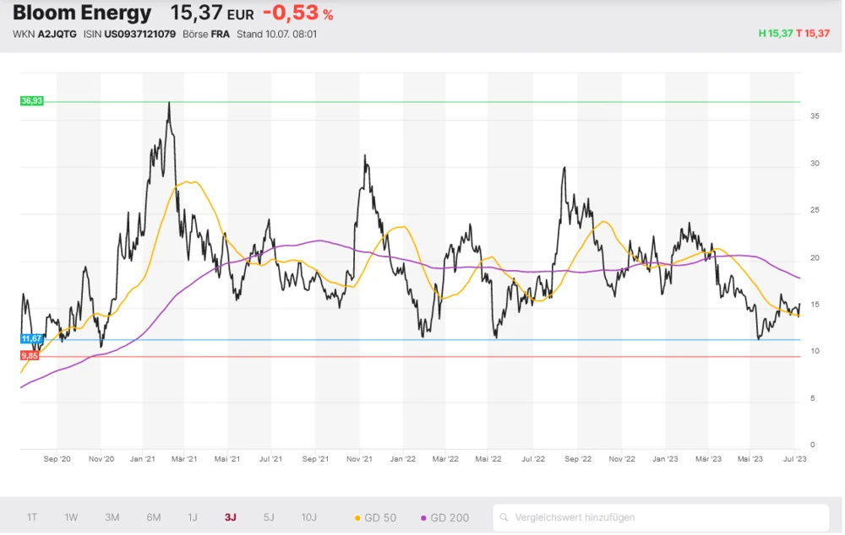Click the blue 11,67 price marker

tap(31, 338)
